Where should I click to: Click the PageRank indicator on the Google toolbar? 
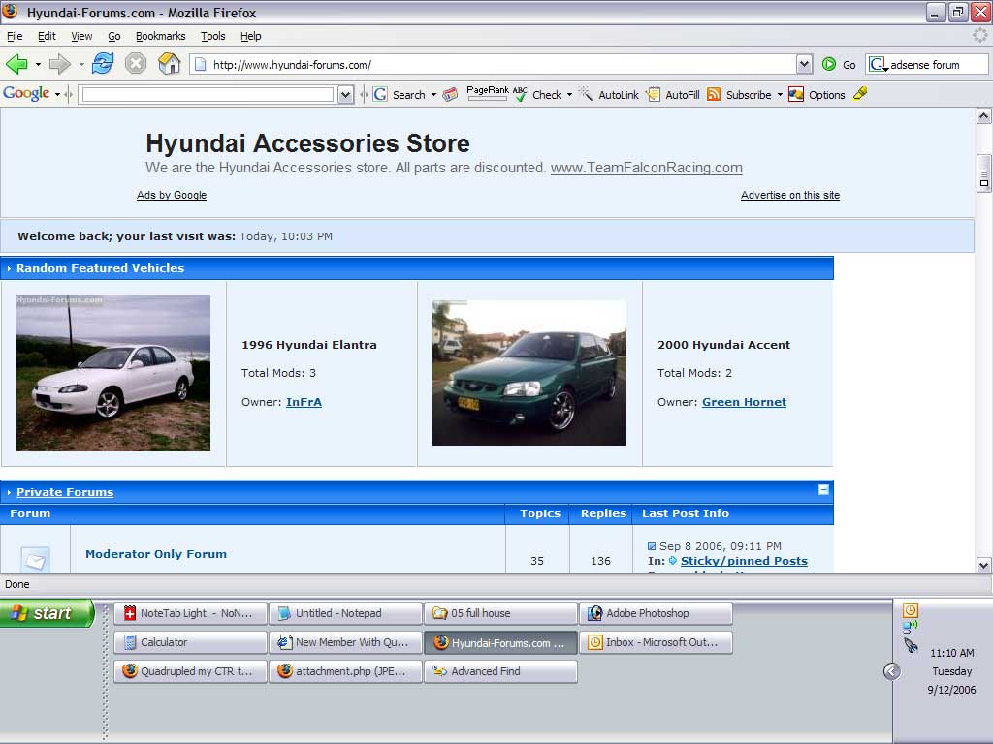click(487, 94)
